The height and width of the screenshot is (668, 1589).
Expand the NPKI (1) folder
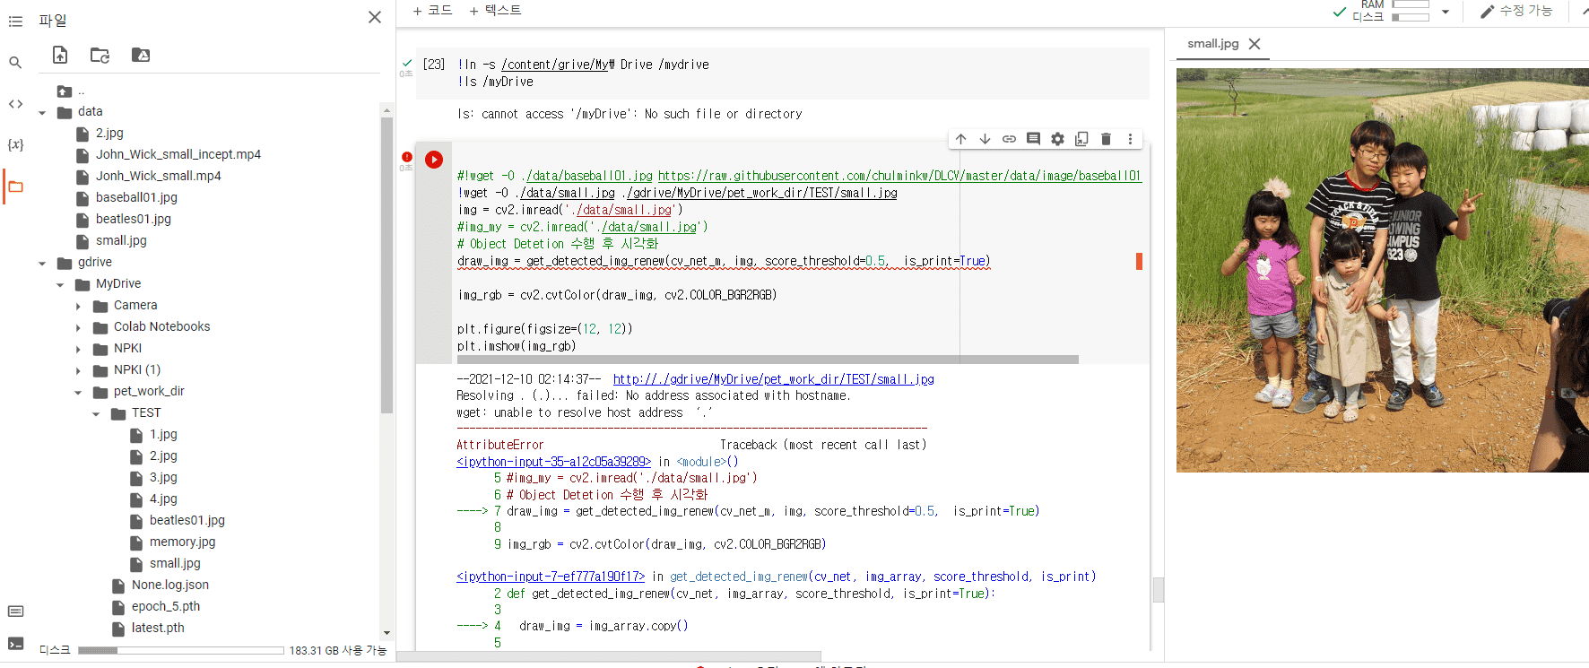coord(78,371)
